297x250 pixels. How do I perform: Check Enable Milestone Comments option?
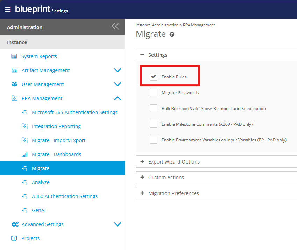(154, 124)
